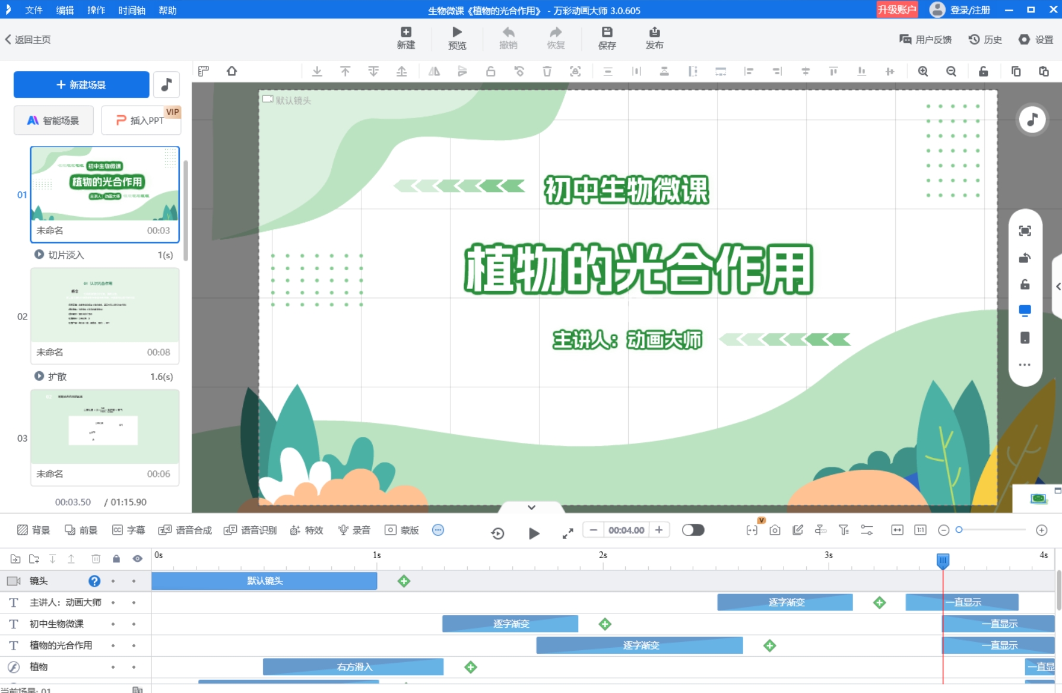The height and width of the screenshot is (693, 1062).
Task: Open 用户反馈 user feedback
Action: (x=925, y=40)
